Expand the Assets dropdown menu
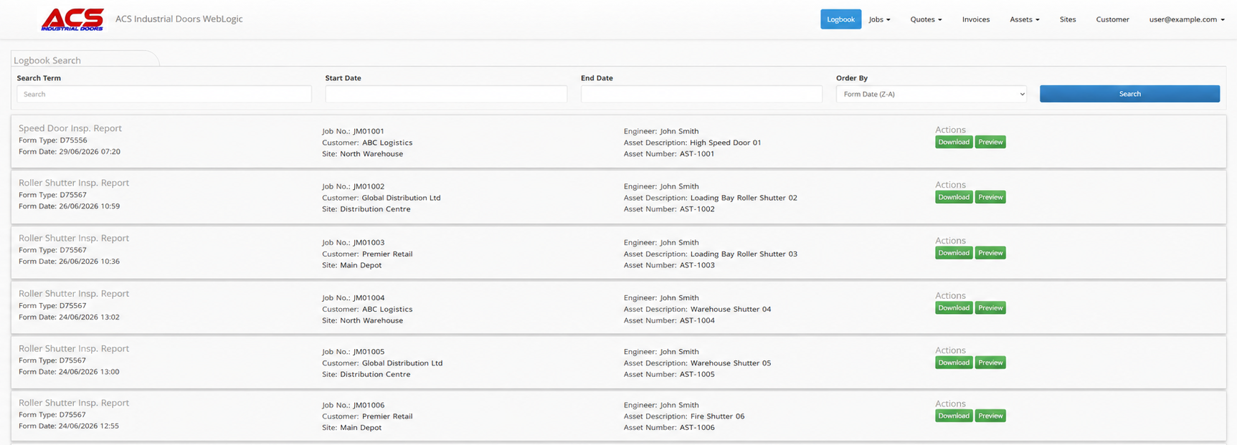Image resolution: width=1237 pixels, height=445 pixels. [x=1024, y=19]
